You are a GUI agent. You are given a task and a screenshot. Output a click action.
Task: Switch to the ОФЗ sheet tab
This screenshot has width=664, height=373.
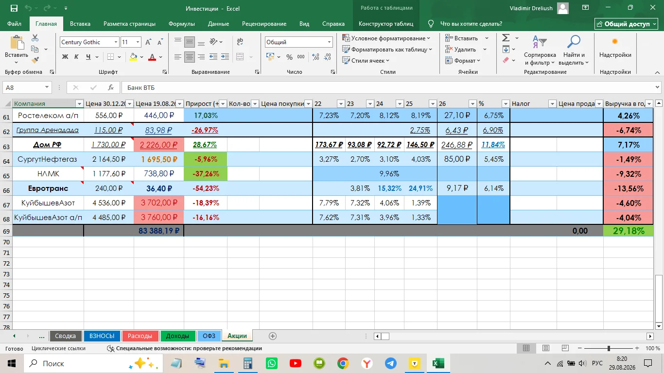tap(209, 336)
